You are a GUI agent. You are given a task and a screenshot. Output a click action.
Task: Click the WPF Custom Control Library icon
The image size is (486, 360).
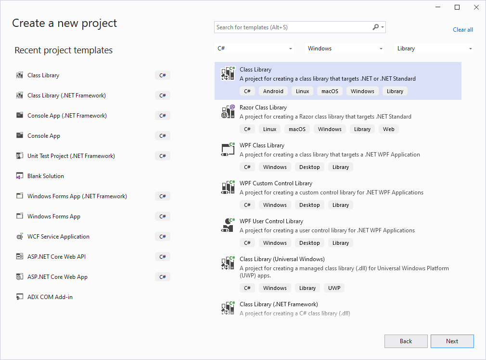click(x=228, y=187)
